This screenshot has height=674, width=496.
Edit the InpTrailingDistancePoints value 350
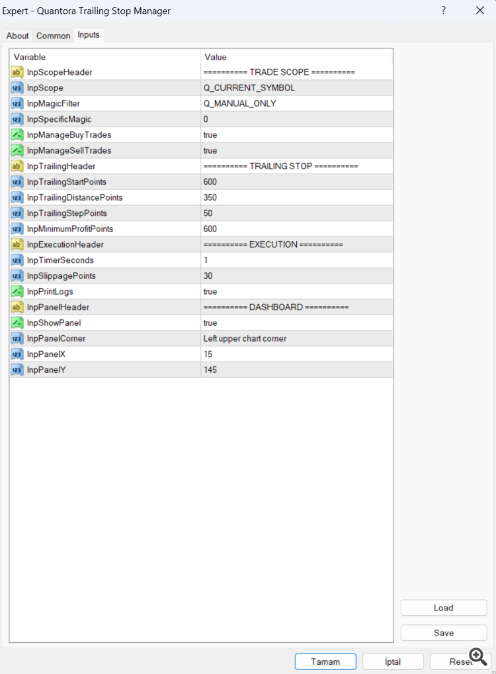tap(297, 197)
